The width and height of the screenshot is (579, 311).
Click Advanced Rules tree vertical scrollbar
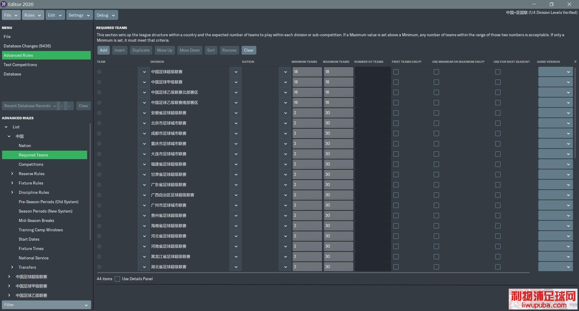click(90, 182)
